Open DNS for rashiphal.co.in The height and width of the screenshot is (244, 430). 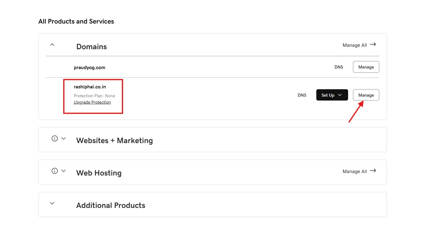click(x=302, y=95)
